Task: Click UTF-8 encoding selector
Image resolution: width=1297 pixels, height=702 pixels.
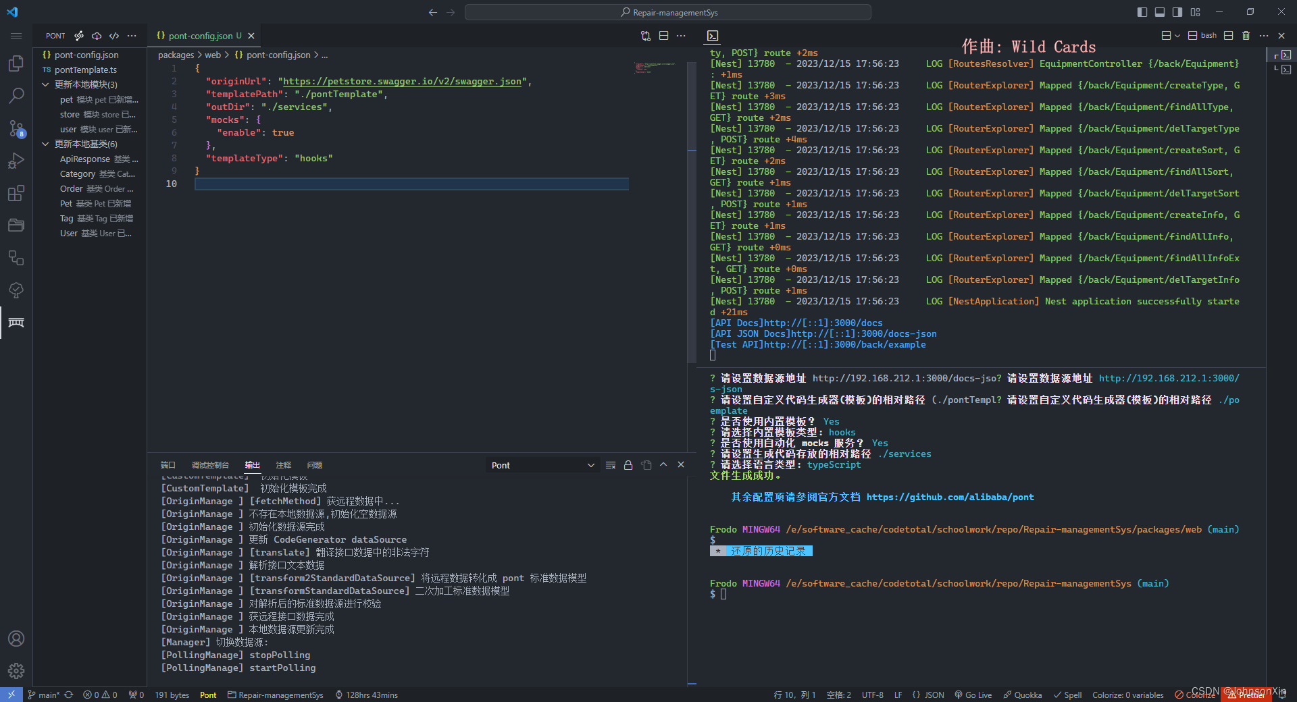Action: (872, 695)
